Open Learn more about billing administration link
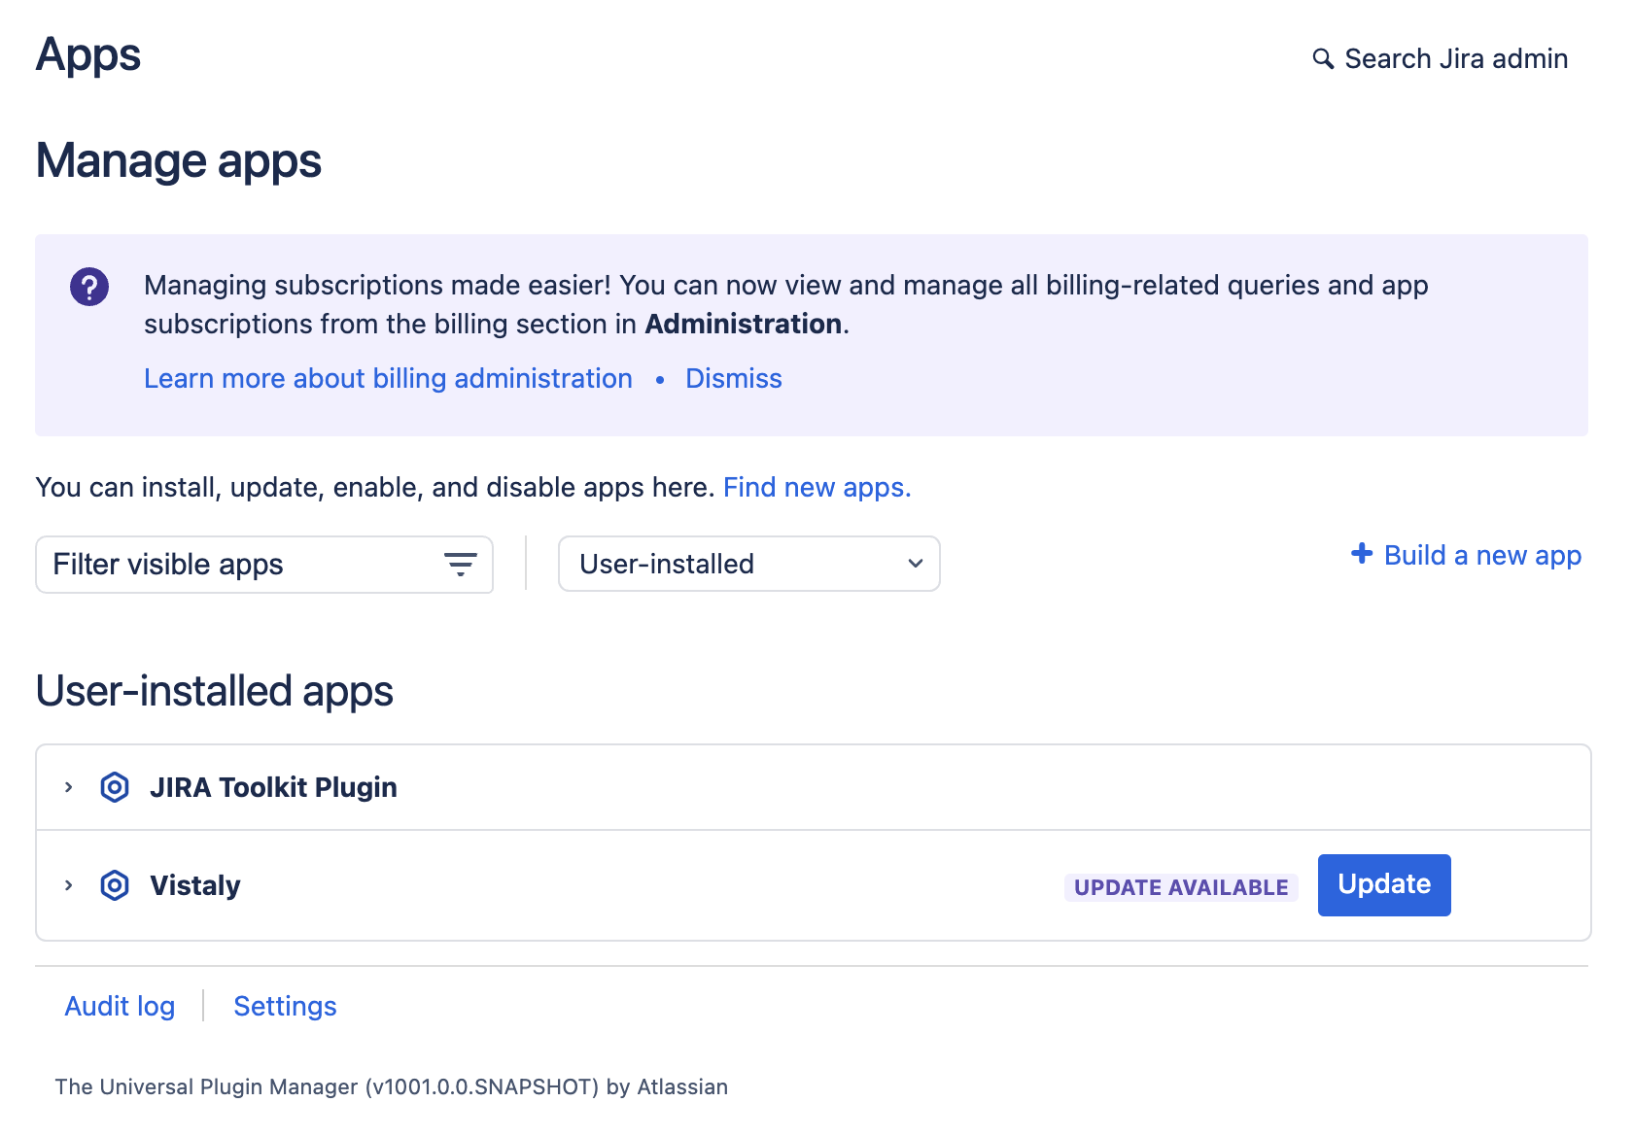Screen dimensions: 1633x1137 coord(388,378)
